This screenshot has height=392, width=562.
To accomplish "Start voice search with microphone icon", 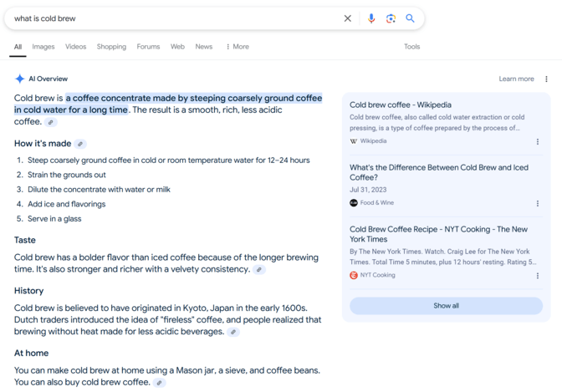I will click(x=371, y=18).
